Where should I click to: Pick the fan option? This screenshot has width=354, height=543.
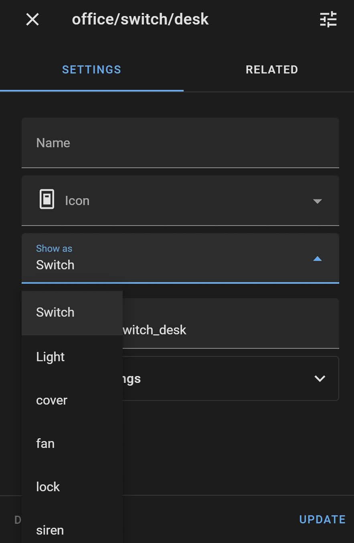click(x=72, y=443)
